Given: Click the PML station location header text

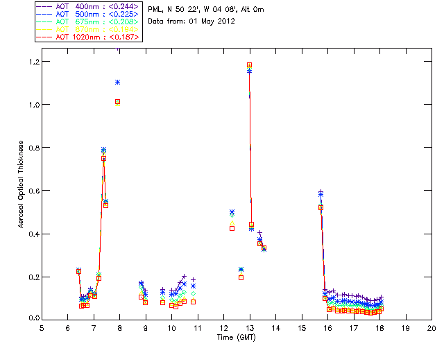Looking at the screenshot, I should [206, 10].
